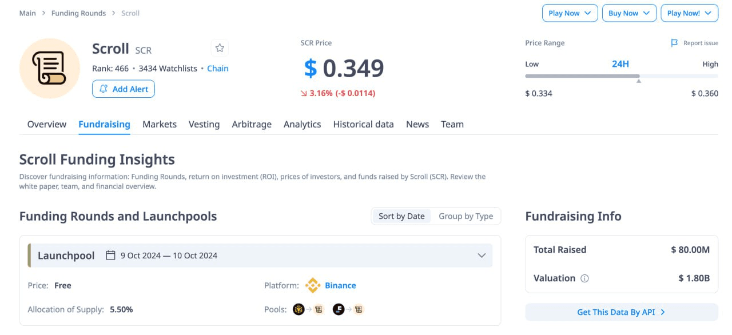The height and width of the screenshot is (335, 732).
Task: Click the $ 0.349 SCR price
Action: coord(344,69)
